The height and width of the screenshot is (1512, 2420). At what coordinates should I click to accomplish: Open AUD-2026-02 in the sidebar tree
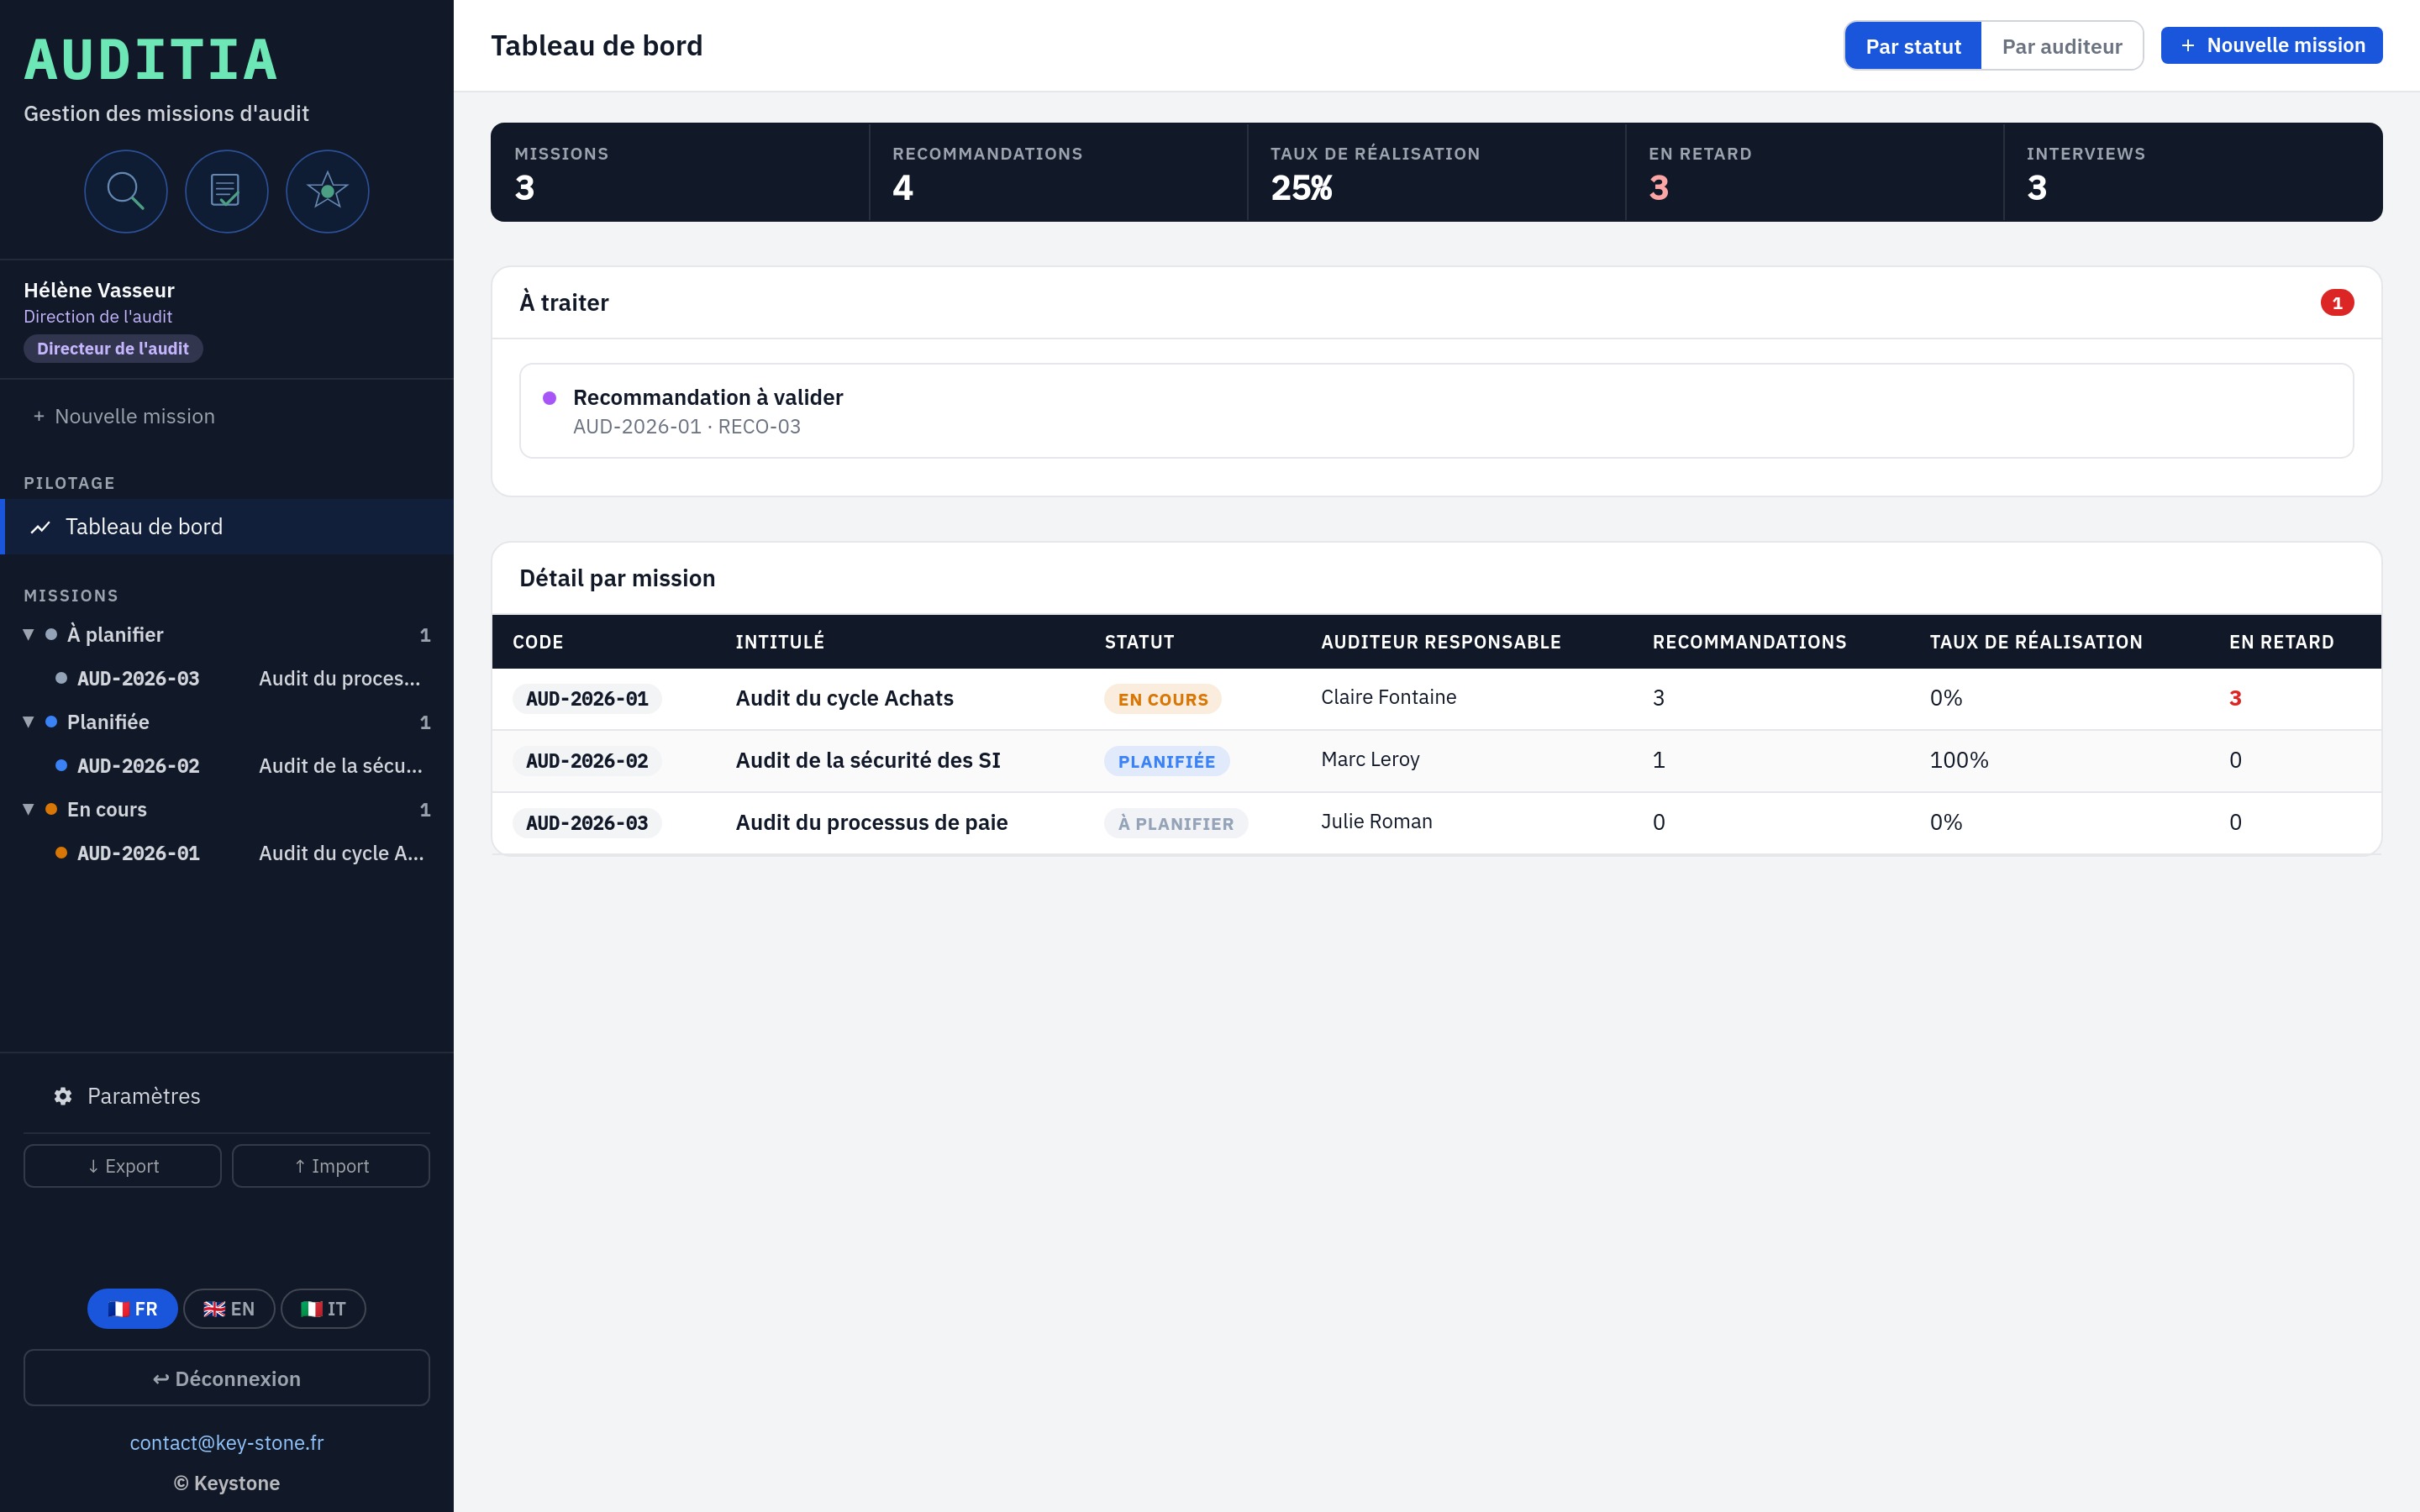227,766
